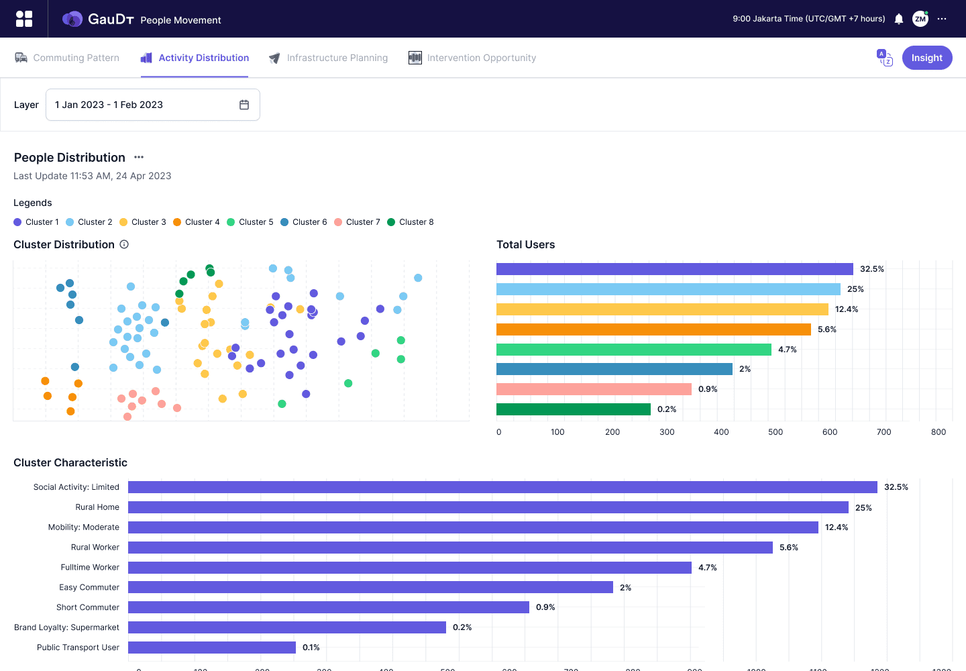The height and width of the screenshot is (671, 966).
Task: Click the Social Activity: Limited label
Action: 76,487
